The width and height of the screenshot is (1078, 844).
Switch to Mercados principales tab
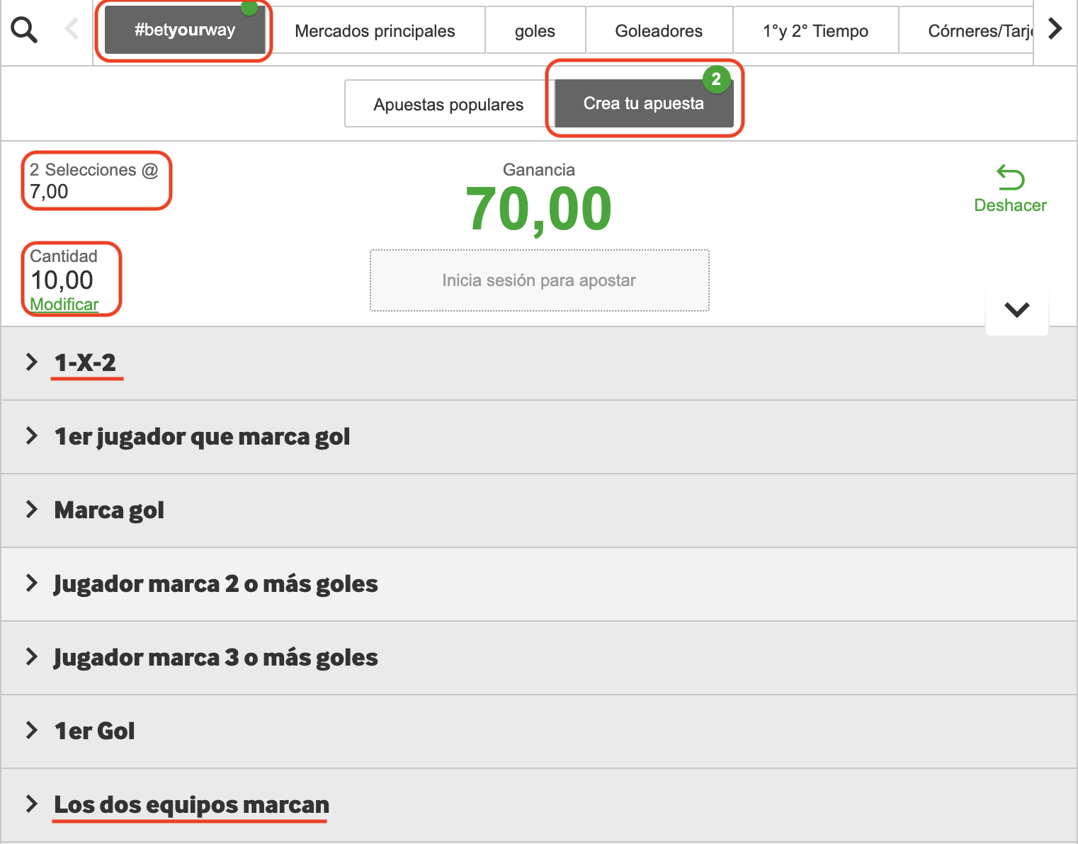point(375,31)
